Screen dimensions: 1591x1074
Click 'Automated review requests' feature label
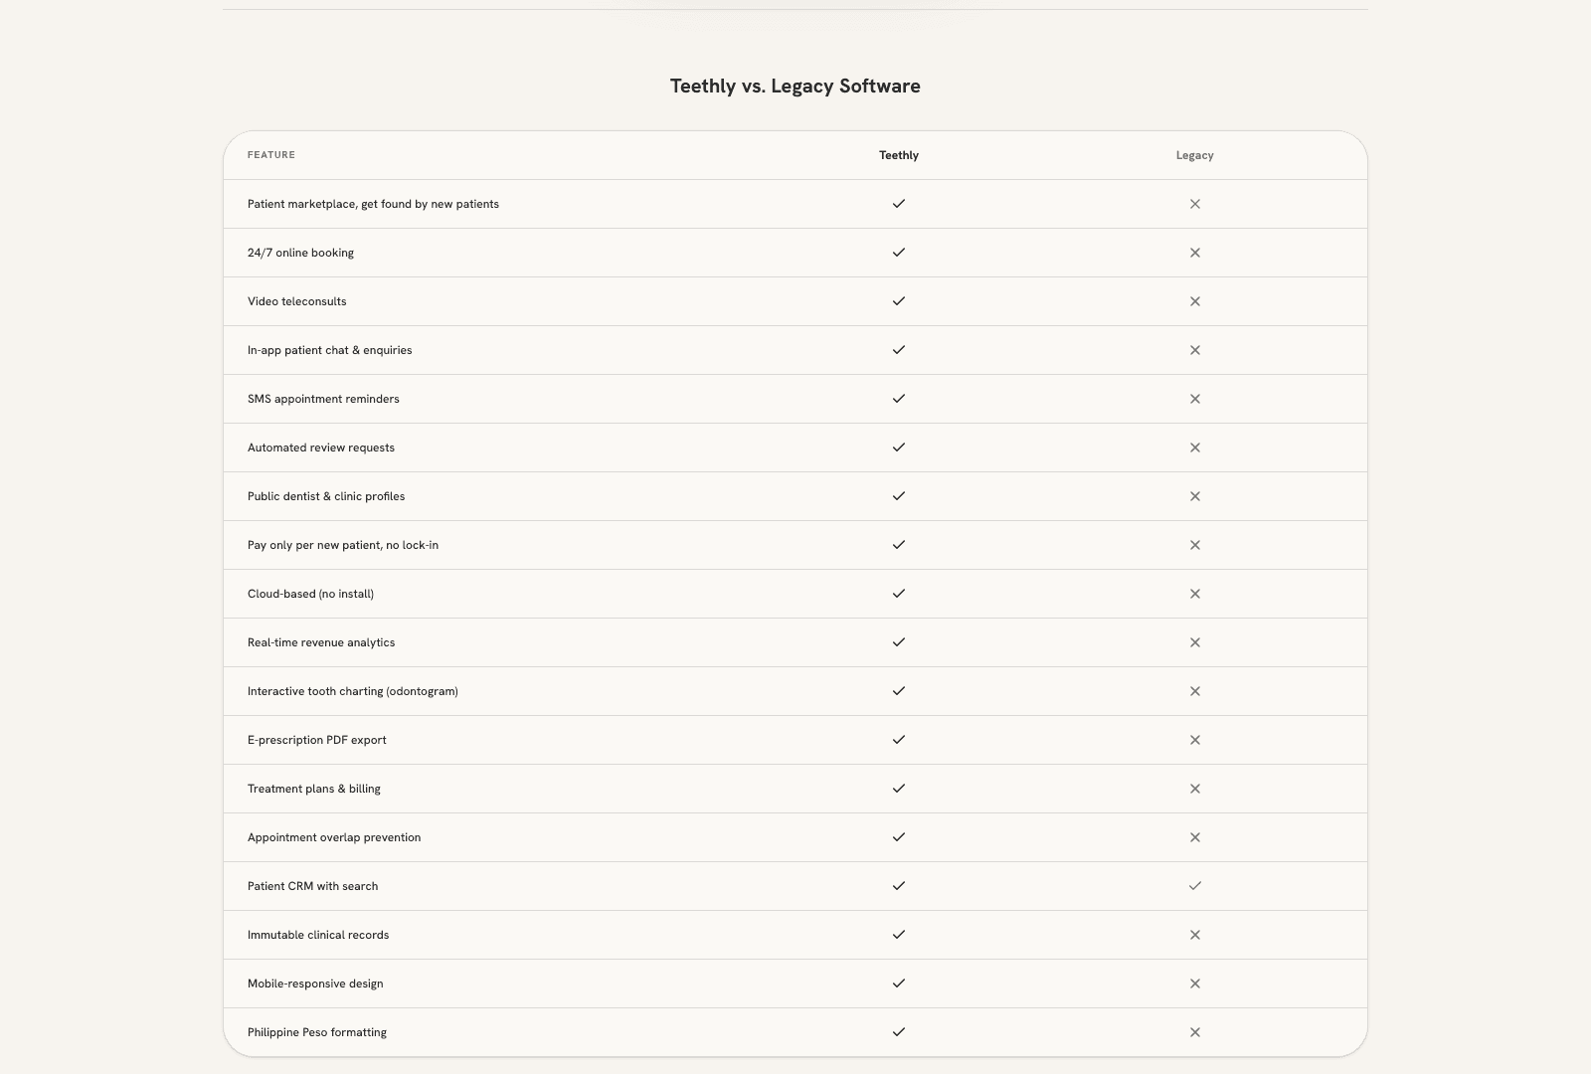tap(321, 447)
